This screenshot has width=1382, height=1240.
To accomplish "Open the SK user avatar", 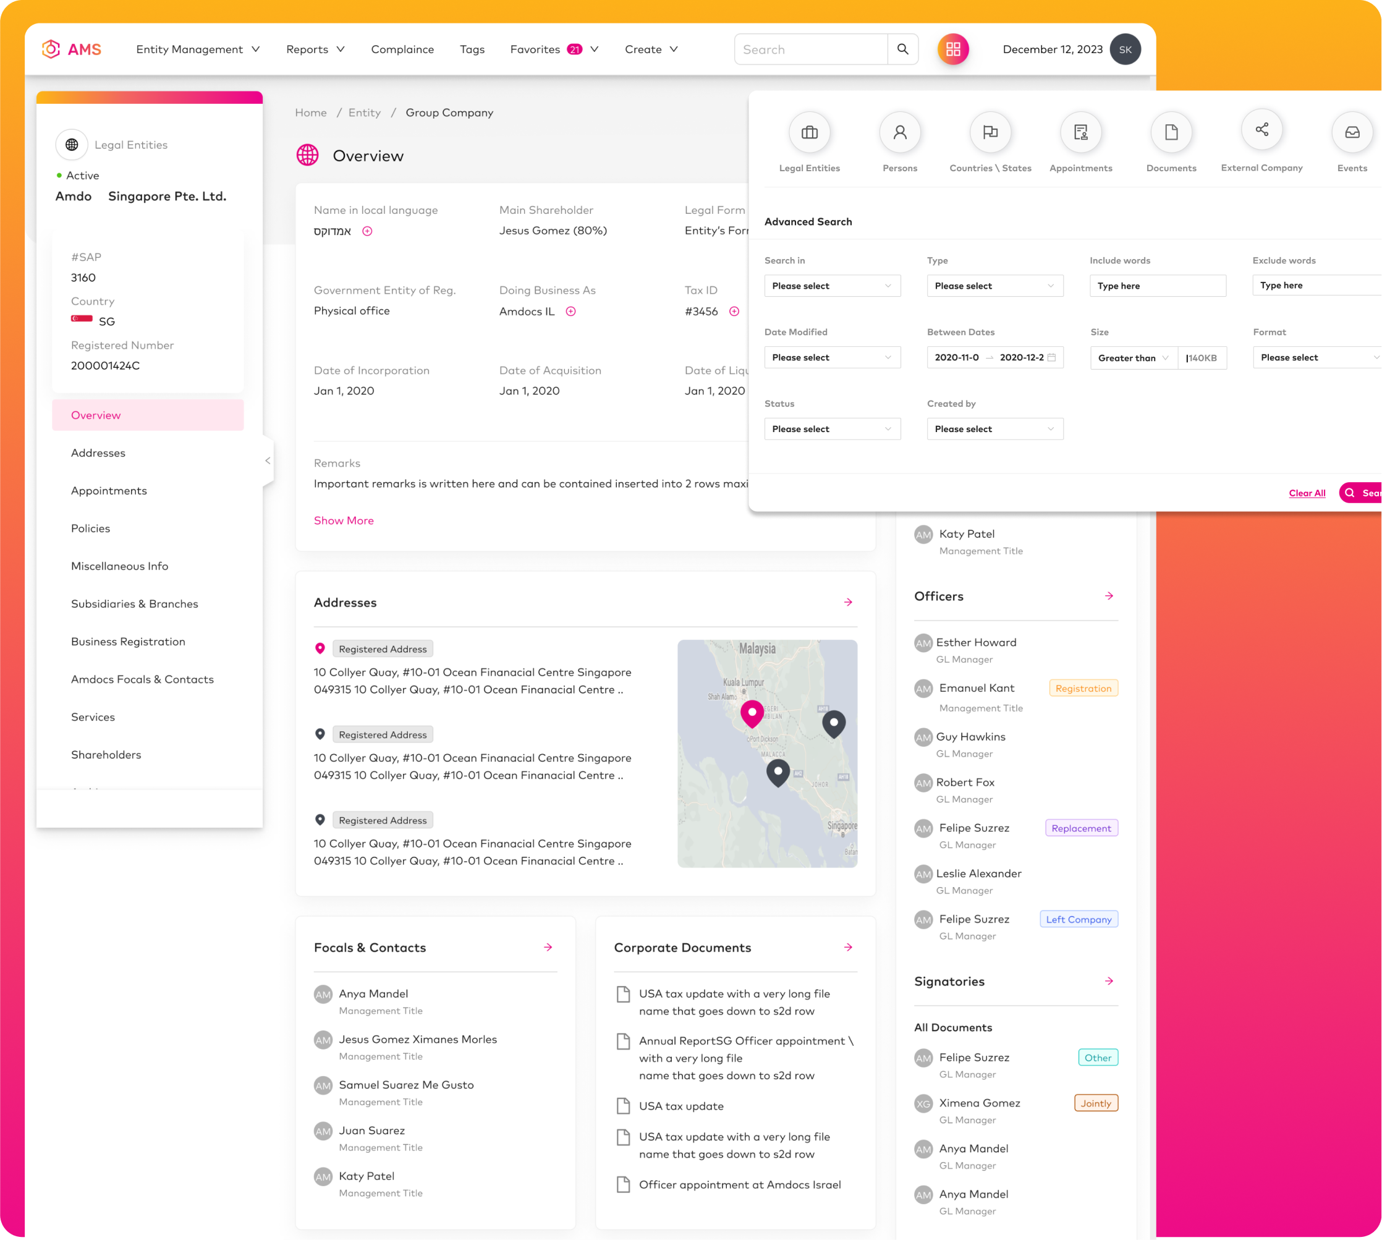I will click(x=1126, y=49).
